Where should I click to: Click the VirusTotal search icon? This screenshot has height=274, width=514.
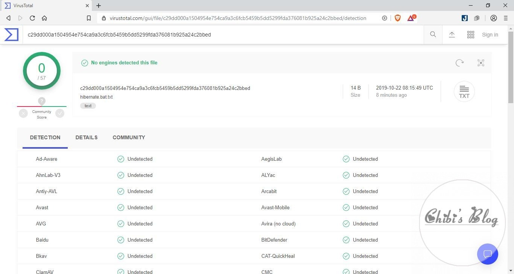(x=433, y=35)
